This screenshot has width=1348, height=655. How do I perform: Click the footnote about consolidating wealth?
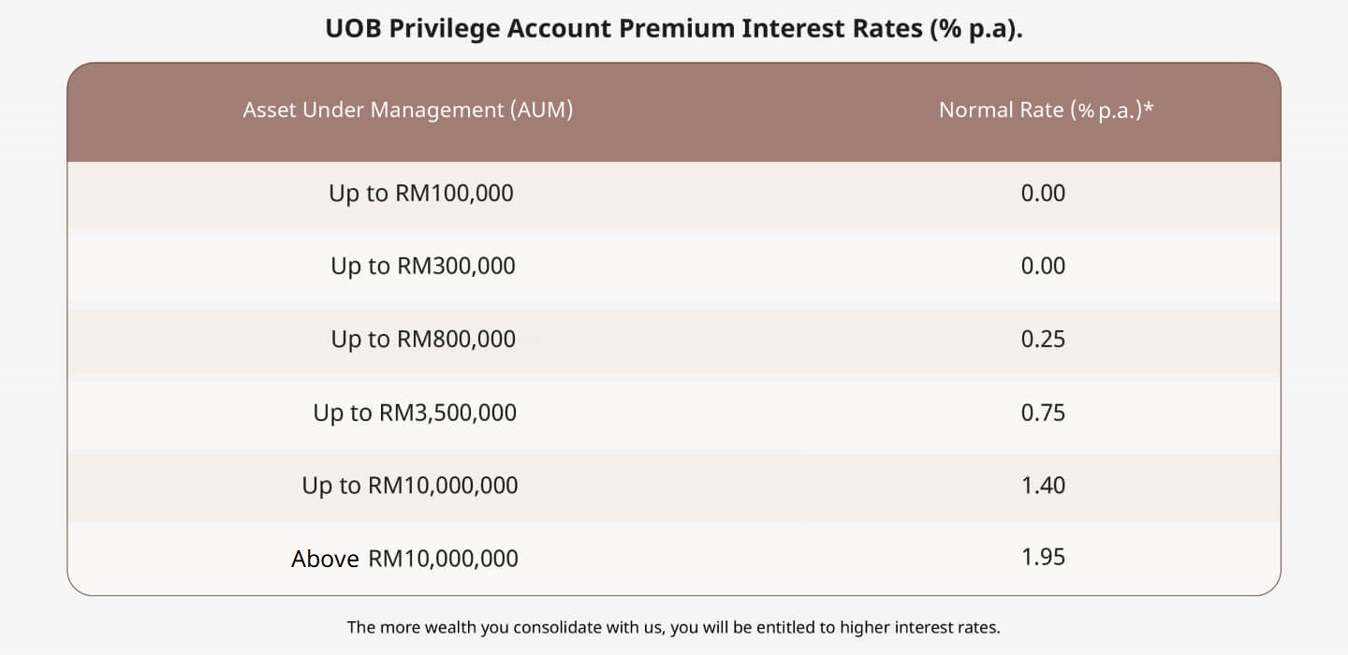[x=674, y=627]
